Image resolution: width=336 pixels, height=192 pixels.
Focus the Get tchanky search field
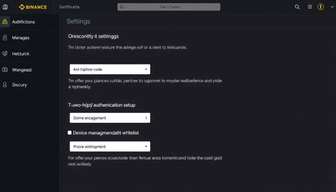pyautogui.click(x=169, y=7)
